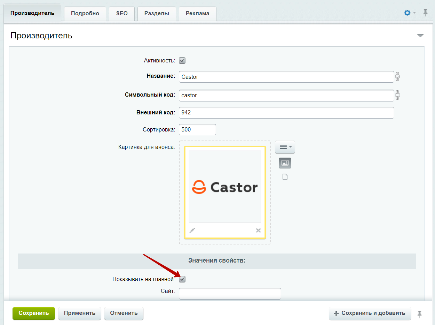Click the Сортировка field with 500

tap(197, 129)
